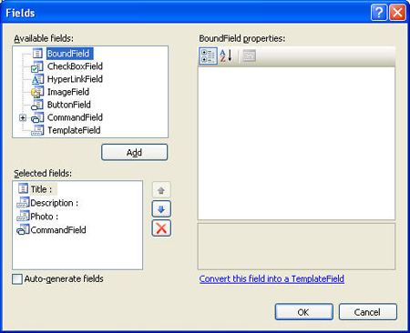Select ImageField in Available fields
The width and height of the screenshot is (410, 333).
coord(68,92)
